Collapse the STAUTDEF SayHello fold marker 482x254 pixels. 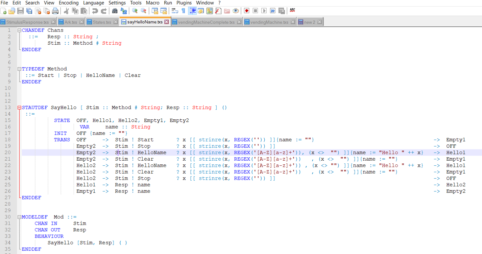19,108
